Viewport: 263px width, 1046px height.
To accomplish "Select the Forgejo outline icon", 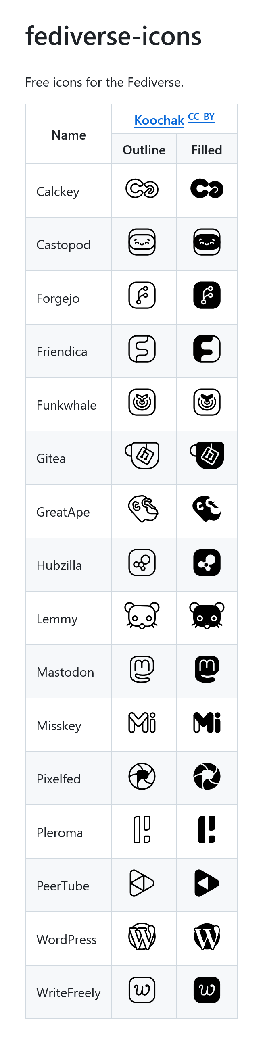I will tap(142, 295).
